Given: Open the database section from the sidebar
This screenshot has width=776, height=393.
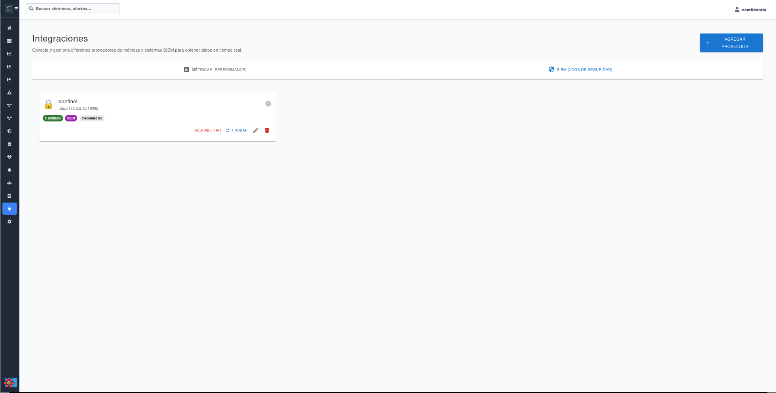Looking at the screenshot, I should (9, 196).
